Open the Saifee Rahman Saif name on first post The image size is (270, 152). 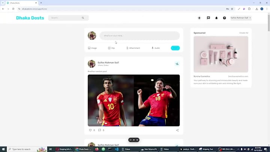coord(108,63)
